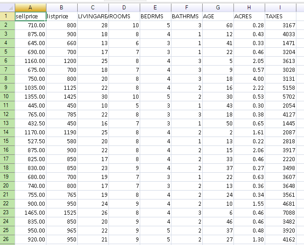Select cell with sell price 1160.00

(30, 61)
